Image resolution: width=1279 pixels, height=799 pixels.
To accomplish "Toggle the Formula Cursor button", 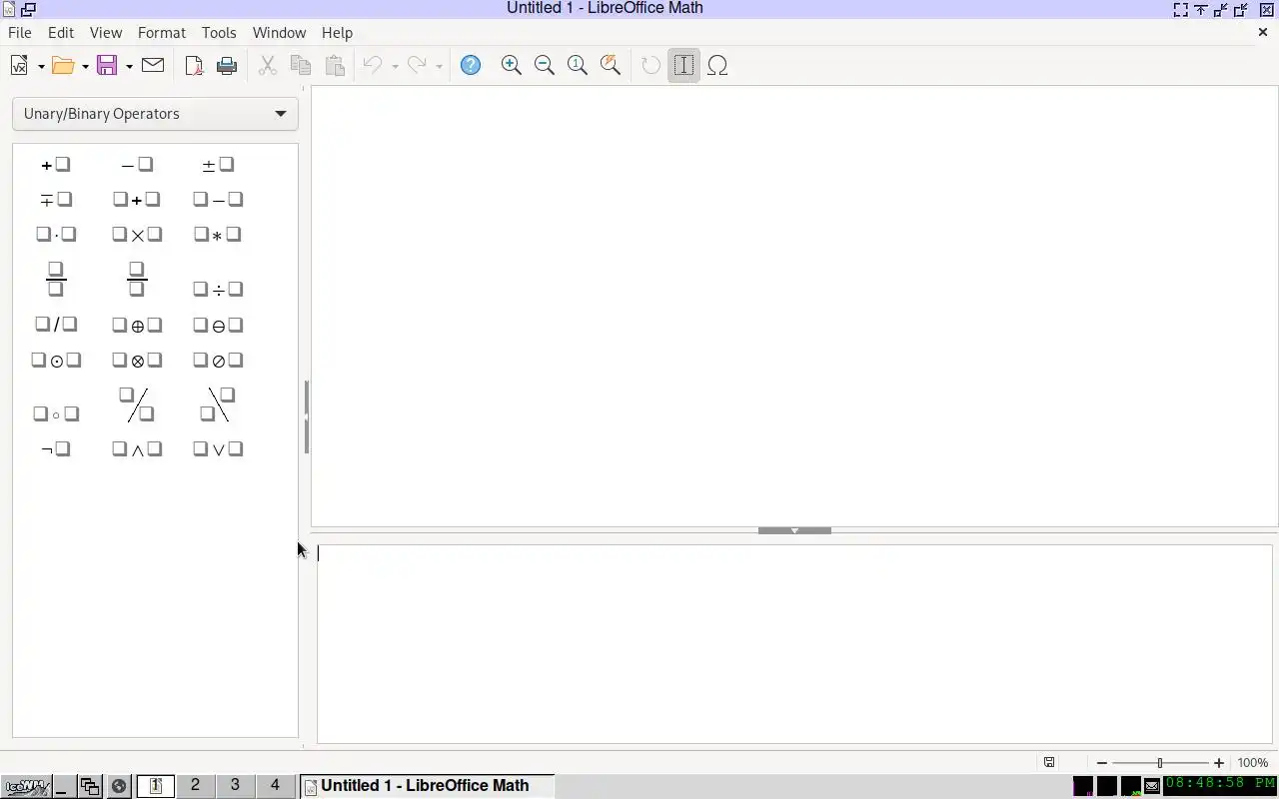I will pyautogui.click(x=683, y=66).
